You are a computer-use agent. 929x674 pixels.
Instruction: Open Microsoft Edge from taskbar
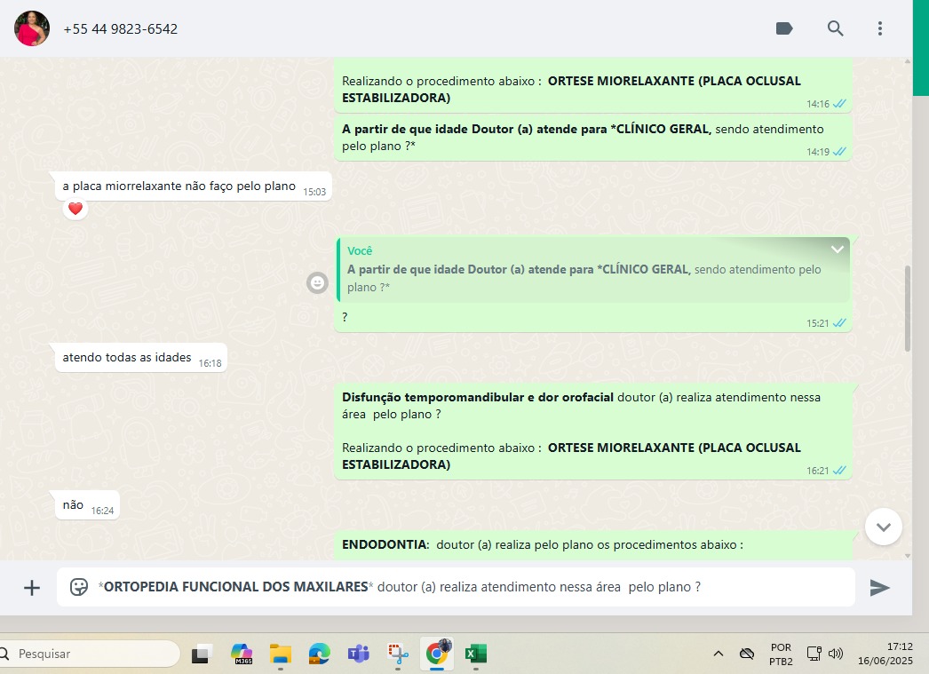(x=320, y=654)
